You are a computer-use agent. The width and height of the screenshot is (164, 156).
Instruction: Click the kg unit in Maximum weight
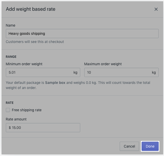point(154,72)
